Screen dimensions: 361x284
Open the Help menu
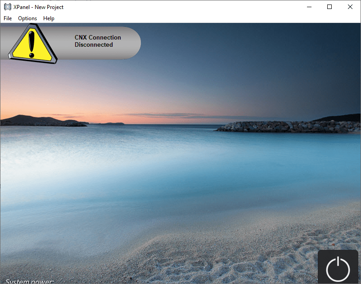pyautogui.click(x=49, y=18)
